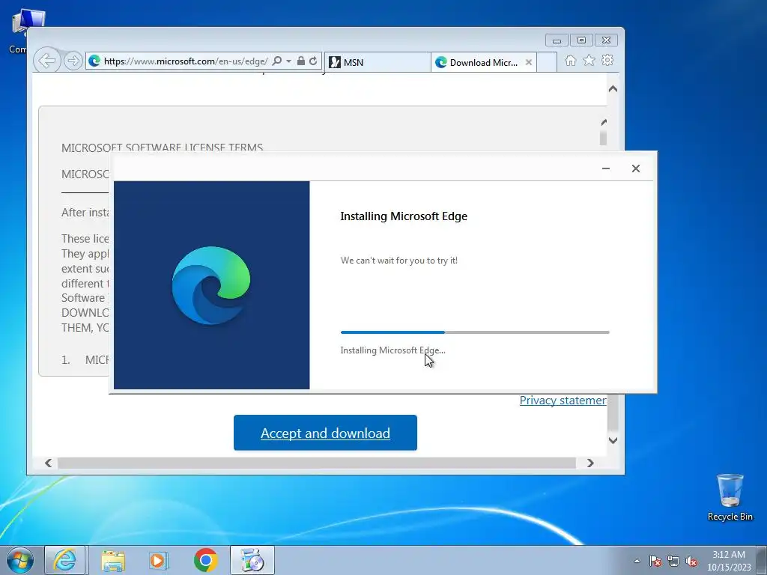Click the Microsoft Edge logo in installer
This screenshot has height=575, width=767.
[x=210, y=285]
